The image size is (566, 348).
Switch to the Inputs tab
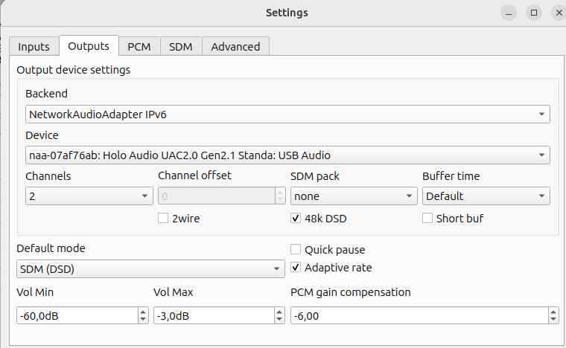click(34, 46)
